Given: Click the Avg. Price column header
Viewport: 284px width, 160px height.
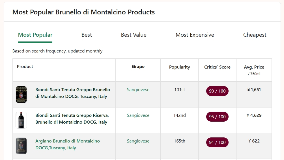Looking at the screenshot, I should (x=254, y=67).
